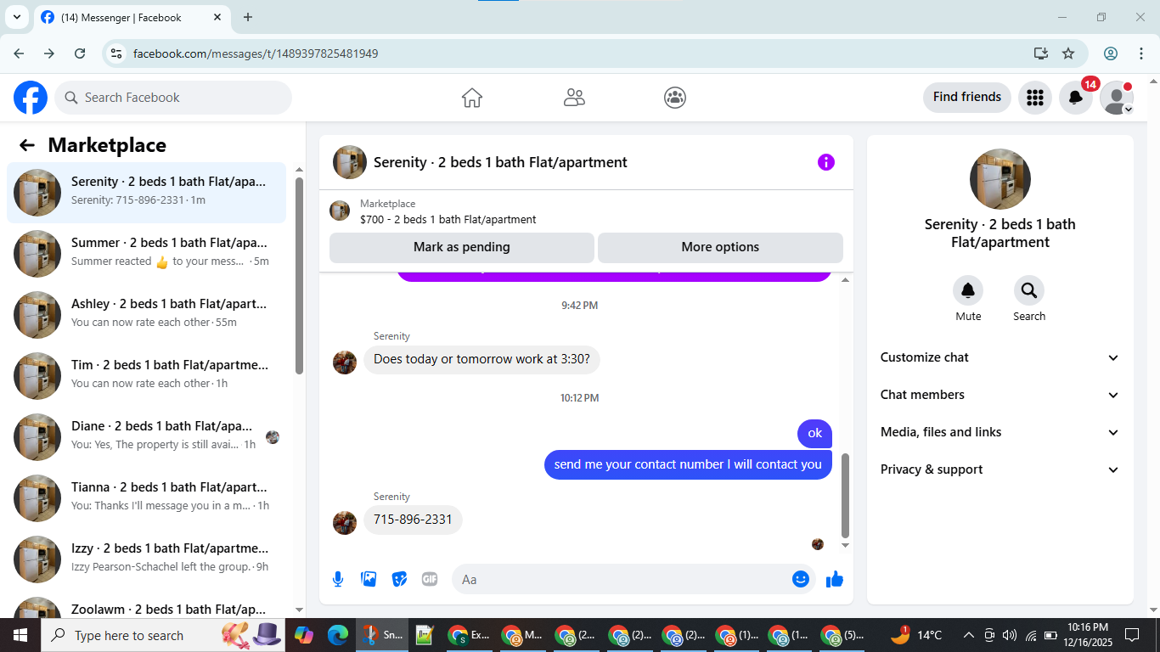
Task: Click the Find friends button
Action: click(x=967, y=97)
